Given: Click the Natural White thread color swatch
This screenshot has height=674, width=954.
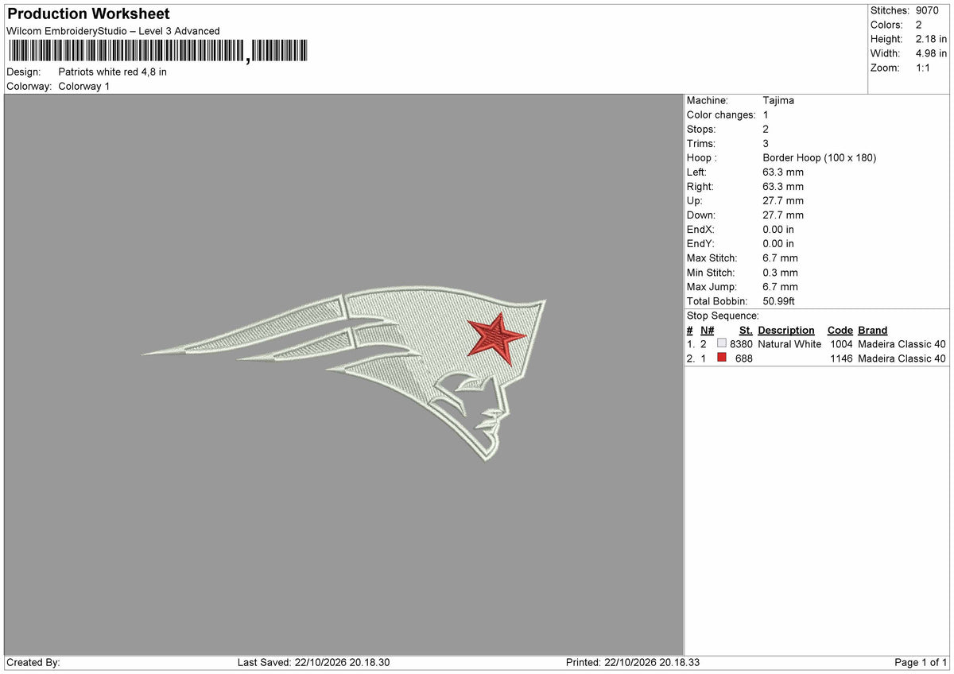Looking at the screenshot, I should pyautogui.click(x=722, y=344).
